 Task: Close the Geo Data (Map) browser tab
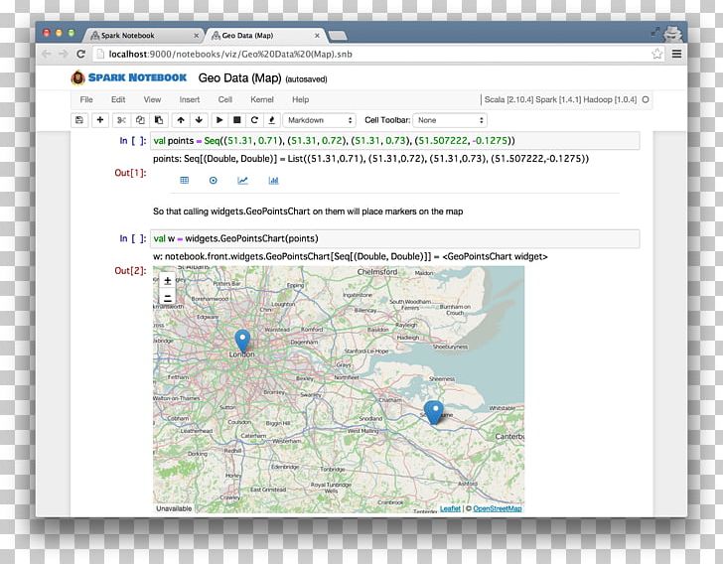coord(317,36)
